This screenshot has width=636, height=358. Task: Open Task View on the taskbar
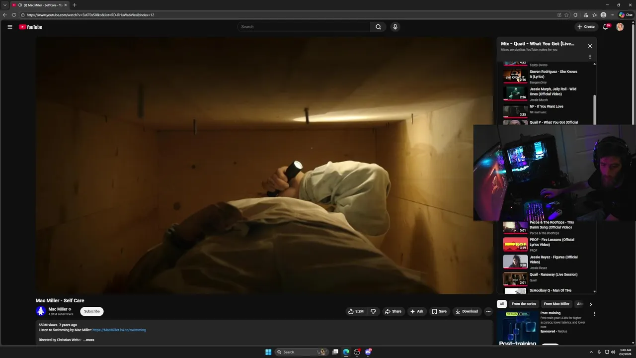coord(335,352)
